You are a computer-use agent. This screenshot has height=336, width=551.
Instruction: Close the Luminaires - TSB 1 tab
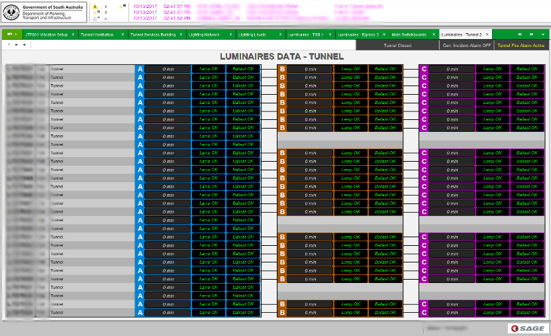pos(330,34)
